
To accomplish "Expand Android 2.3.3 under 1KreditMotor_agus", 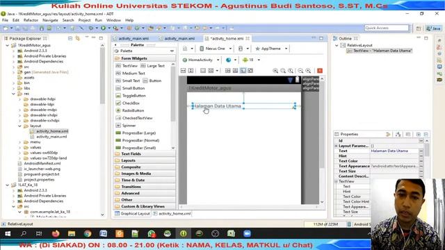I will pos(13,51).
